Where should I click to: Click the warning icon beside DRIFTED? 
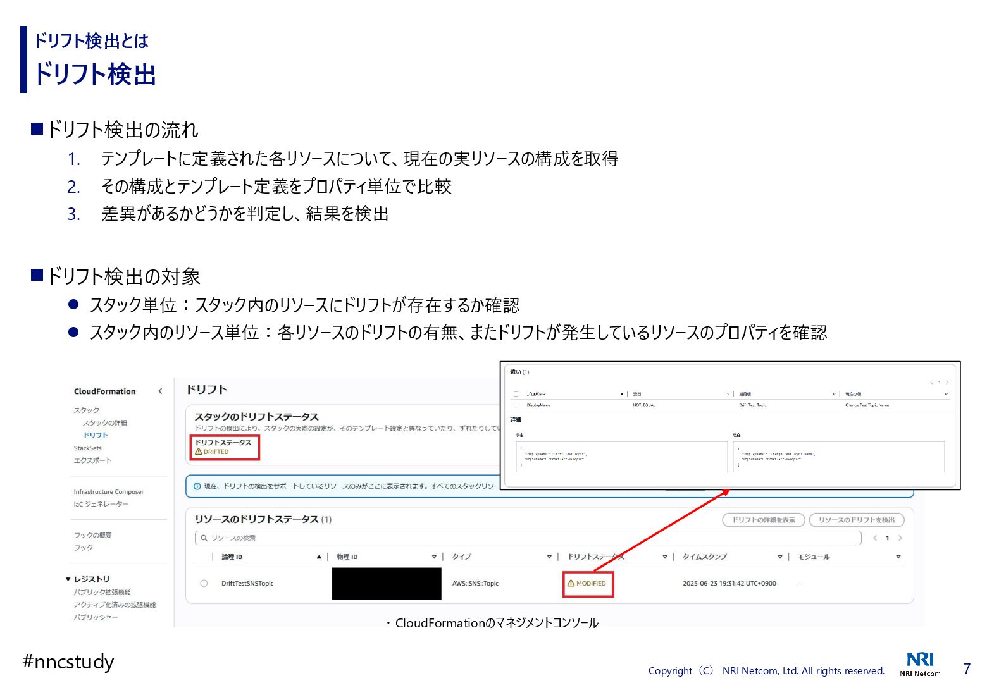tap(199, 452)
